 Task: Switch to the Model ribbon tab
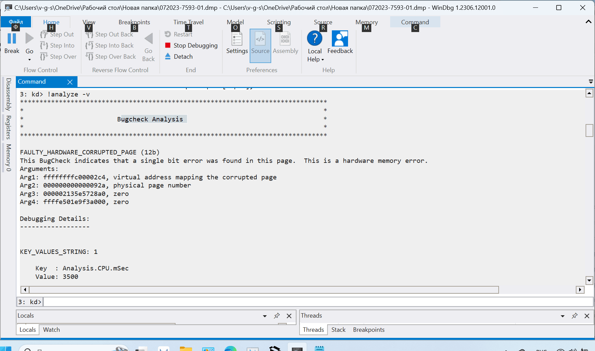pyautogui.click(x=235, y=22)
